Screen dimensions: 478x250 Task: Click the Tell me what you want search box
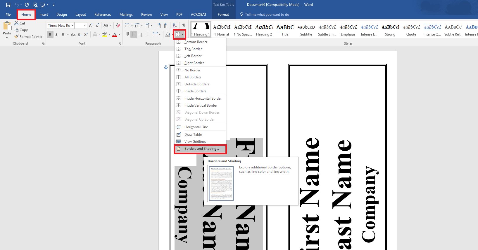tap(267, 15)
